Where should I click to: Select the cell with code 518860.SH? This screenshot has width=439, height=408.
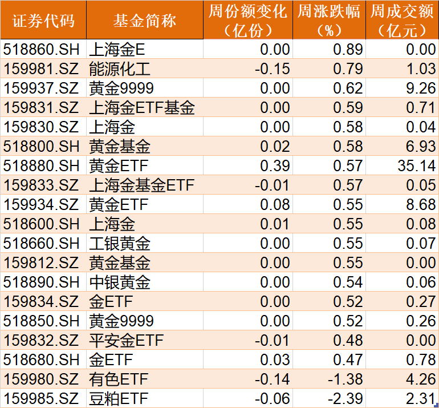pyautogui.click(x=43, y=50)
